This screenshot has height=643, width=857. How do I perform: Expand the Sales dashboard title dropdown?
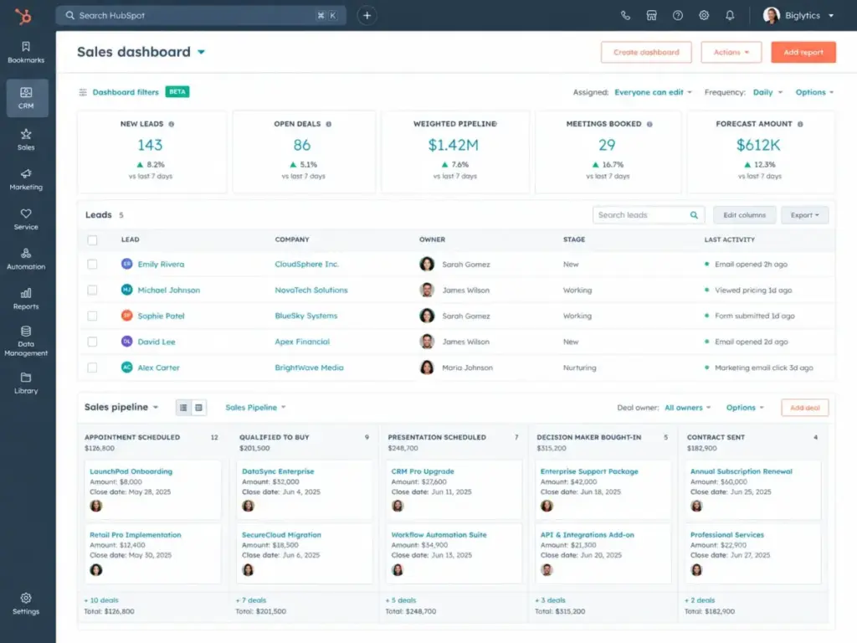(x=201, y=52)
